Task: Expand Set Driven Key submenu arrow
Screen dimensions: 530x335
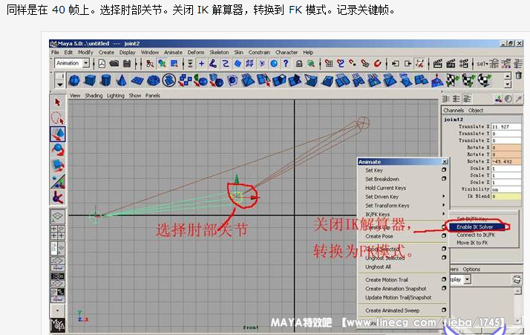Action: click(443, 196)
